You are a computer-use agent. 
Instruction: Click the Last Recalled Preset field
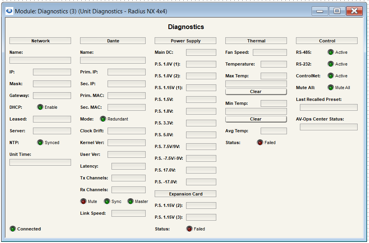329,107
